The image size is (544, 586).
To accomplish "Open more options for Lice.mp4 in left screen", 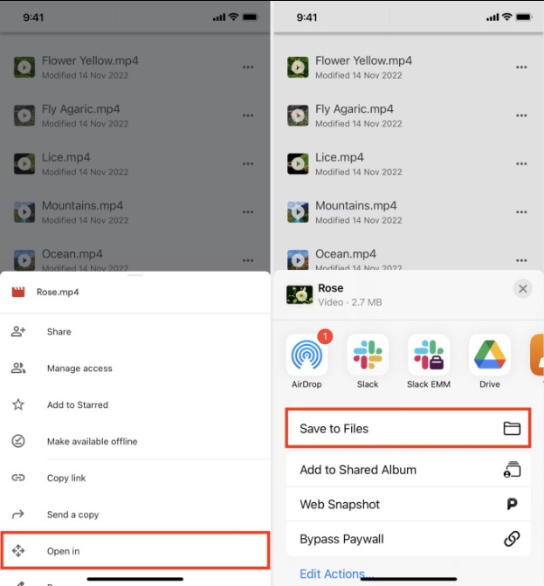I will [x=248, y=163].
